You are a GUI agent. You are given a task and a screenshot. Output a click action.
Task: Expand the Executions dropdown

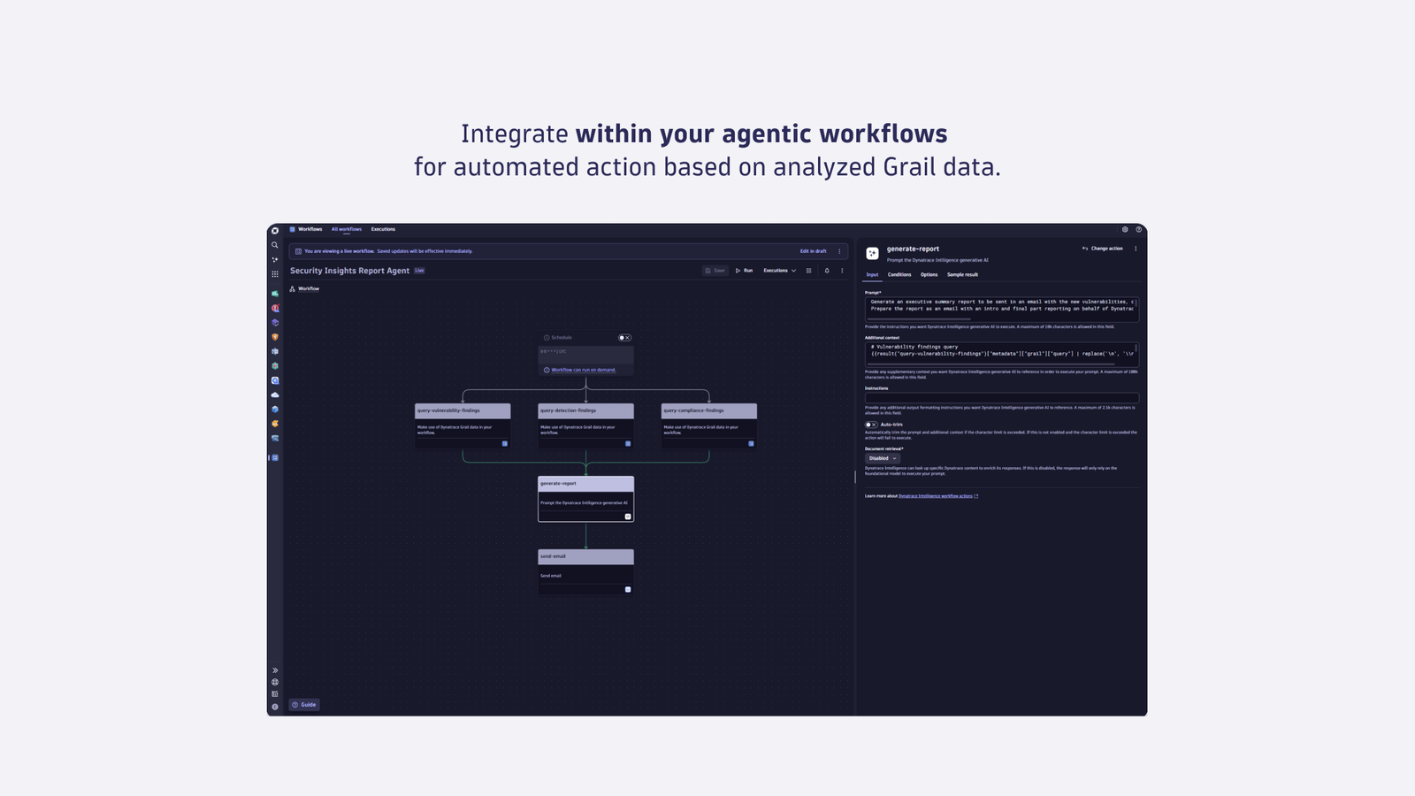coord(780,271)
